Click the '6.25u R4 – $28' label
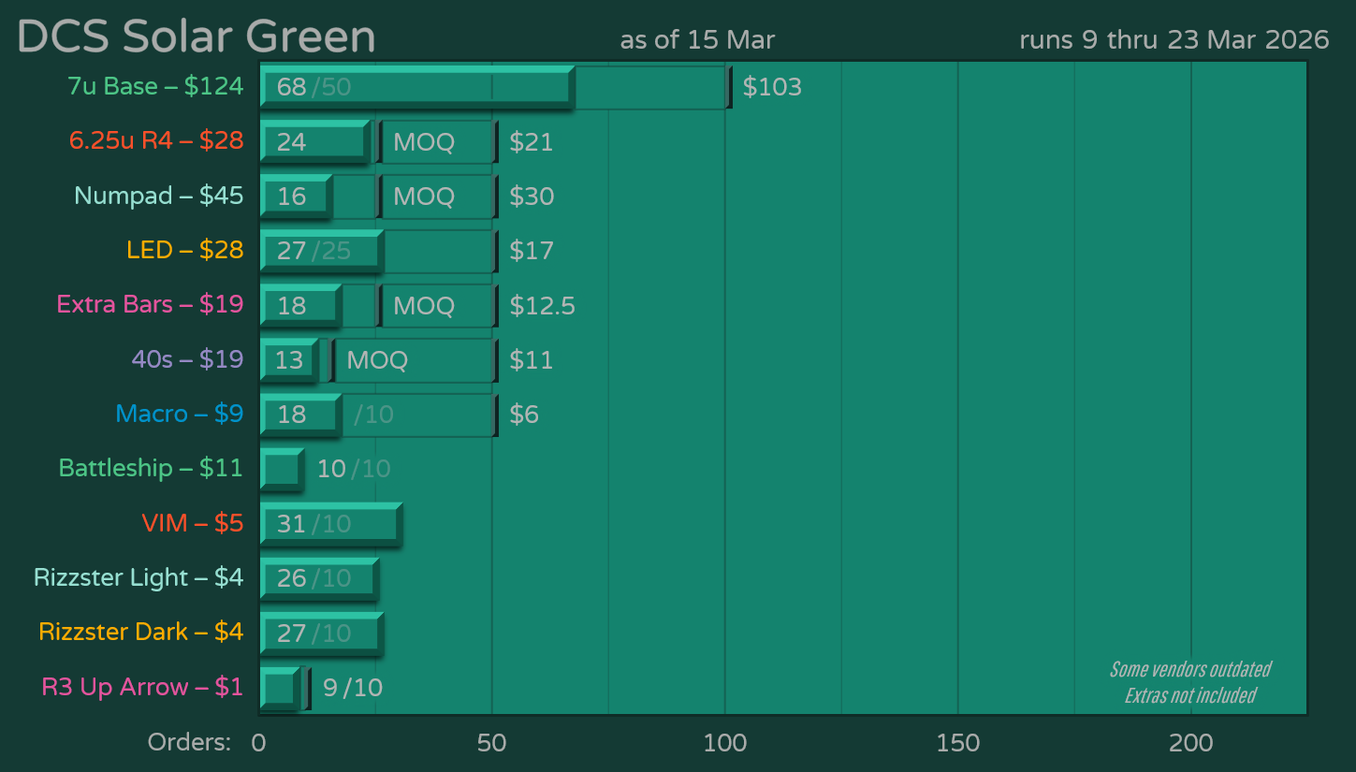This screenshot has height=772, width=1356. tap(156, 141)
